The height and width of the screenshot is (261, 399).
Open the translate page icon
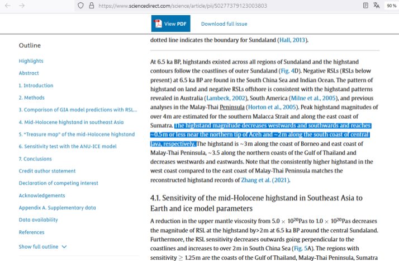pos(376,6)
